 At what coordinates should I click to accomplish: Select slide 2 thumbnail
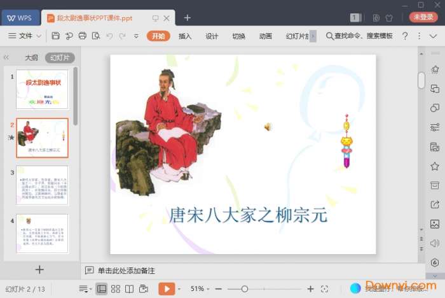(x=43, y=138)
